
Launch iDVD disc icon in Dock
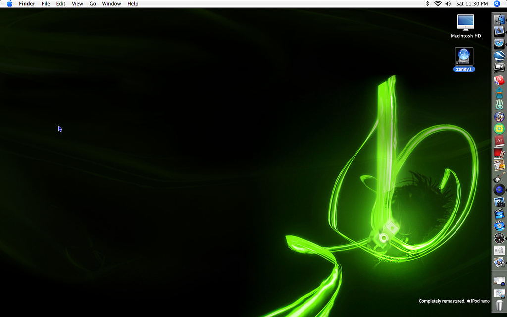click(499, 226)
